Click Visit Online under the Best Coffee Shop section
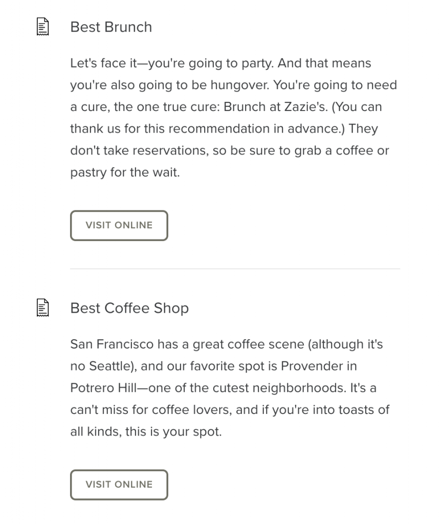443x524 pixels. (119, 485)
